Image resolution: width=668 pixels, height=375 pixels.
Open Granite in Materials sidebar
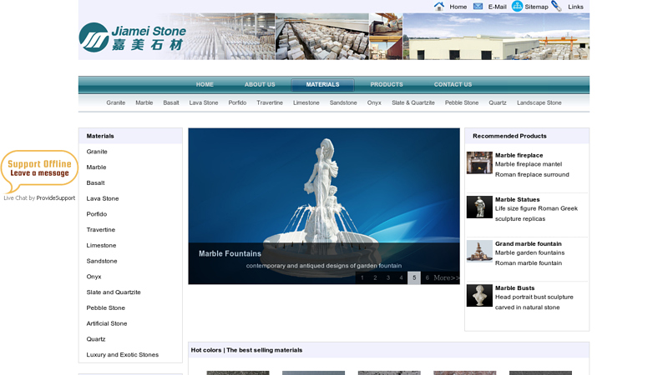pos(97,152)
